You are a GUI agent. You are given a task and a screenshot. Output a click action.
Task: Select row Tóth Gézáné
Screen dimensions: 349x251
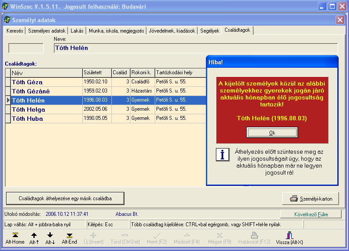pos(106,91)
